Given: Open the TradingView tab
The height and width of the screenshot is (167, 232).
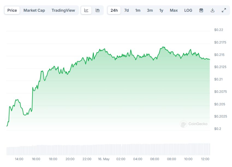Looking at the screenshot, I should pos(63,10).
